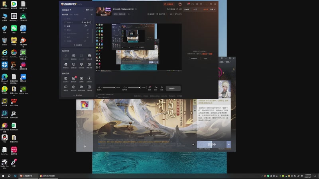Image resolution: width=319 pixels, height=179 pixels.
Task: Click the 添加素材 add source button
Action: click(77, 45)
